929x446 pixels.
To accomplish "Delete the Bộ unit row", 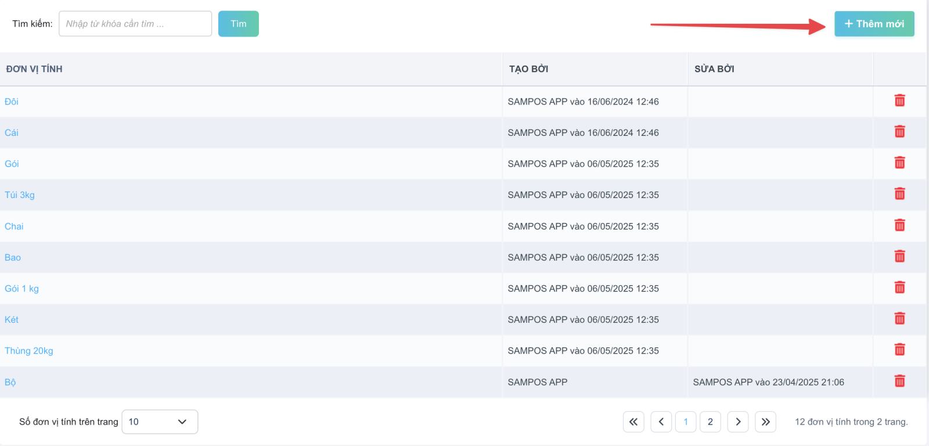I will click(x=899, y=381).
